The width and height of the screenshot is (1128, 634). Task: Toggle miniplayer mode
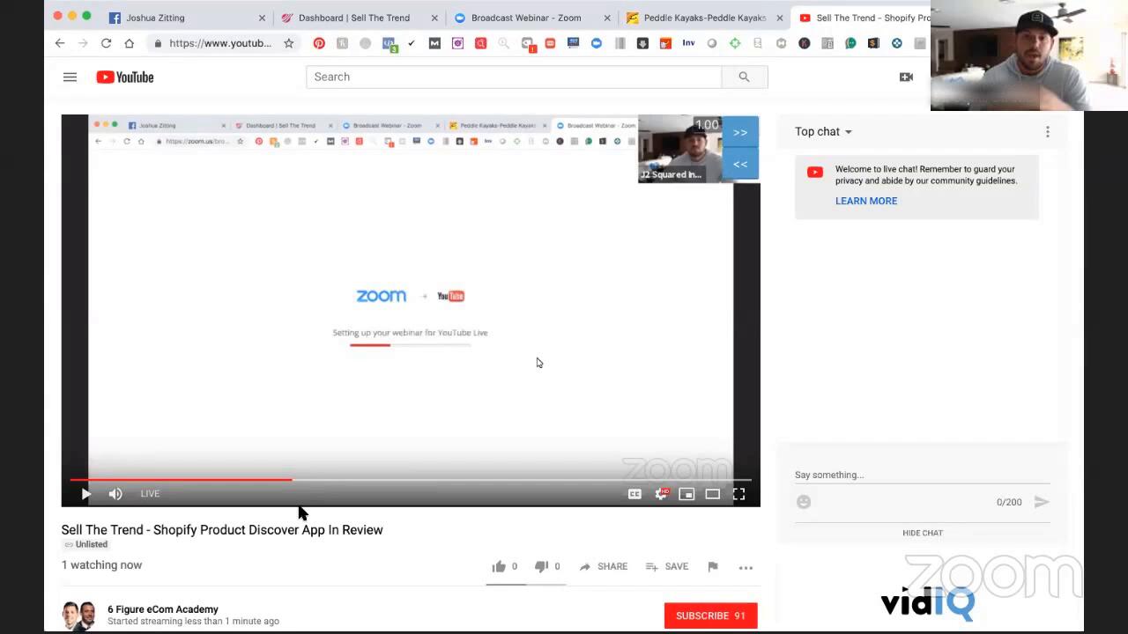686,494
